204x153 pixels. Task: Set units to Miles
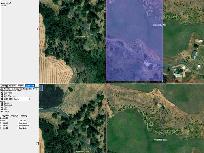point(2,109)
